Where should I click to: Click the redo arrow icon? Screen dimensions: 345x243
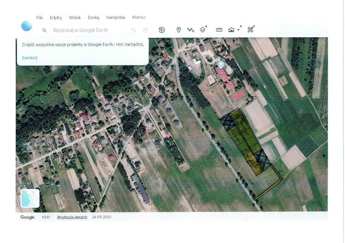click(x=145, y=30)
